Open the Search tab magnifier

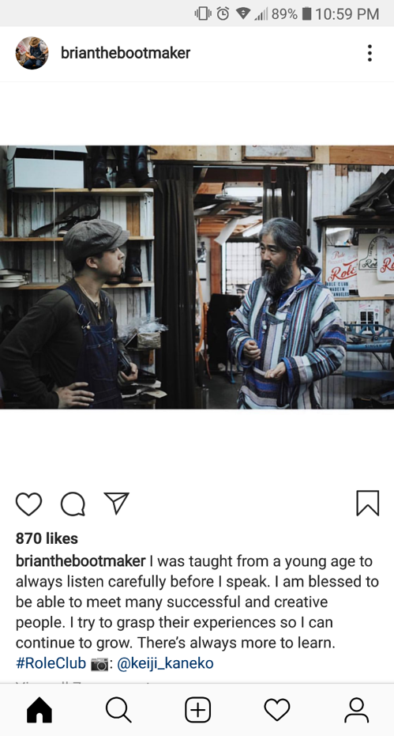coord(118,710)
